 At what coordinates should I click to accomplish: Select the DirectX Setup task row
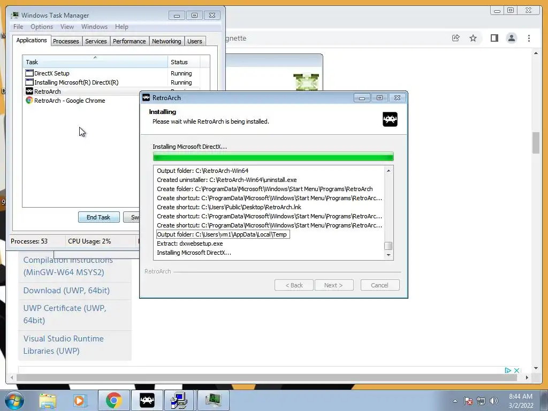coord(112,73)
